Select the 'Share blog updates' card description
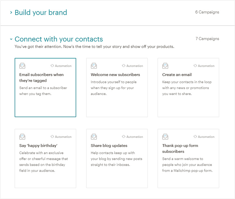Screen dimensions: 235x199 click(116, 159)
